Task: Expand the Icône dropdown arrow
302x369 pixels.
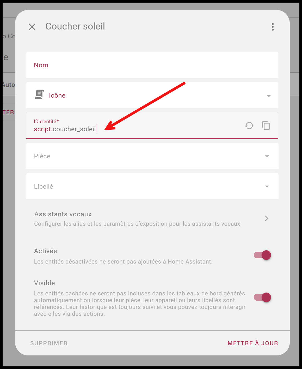Action: coord(269,96)
